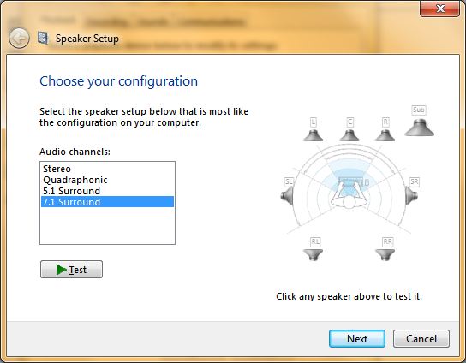
Task: Click the Test button with play arrow
Action: point(71,270)
